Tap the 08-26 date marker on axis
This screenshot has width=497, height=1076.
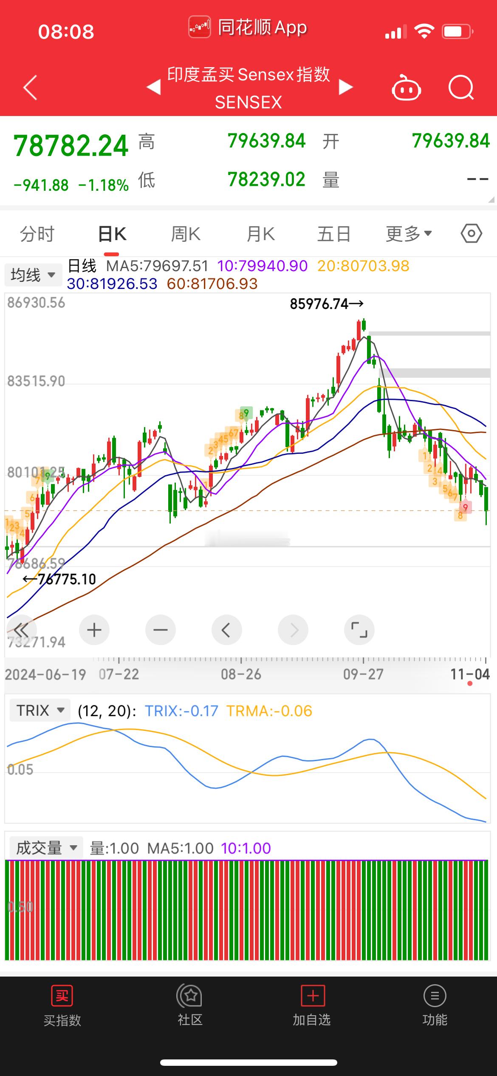pos(241,674)
